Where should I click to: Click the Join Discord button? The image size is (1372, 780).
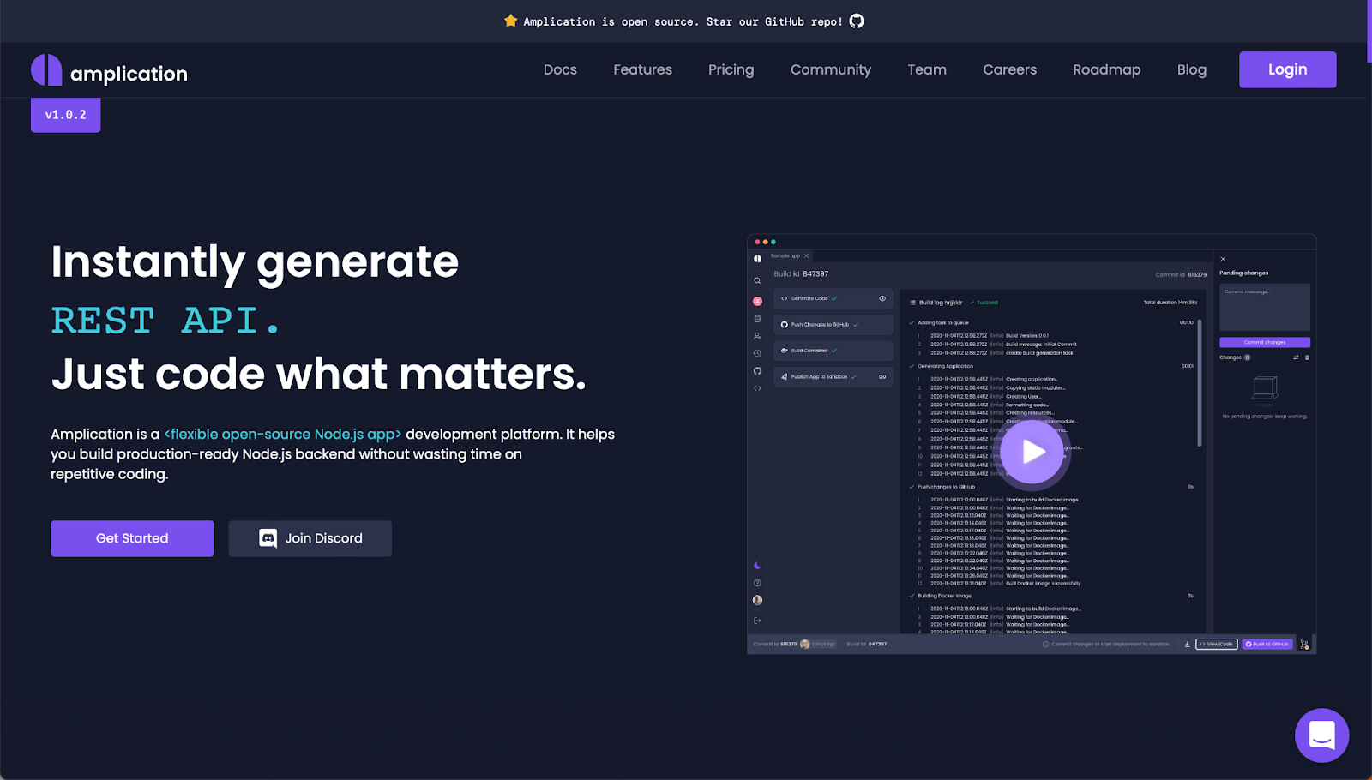310,538
